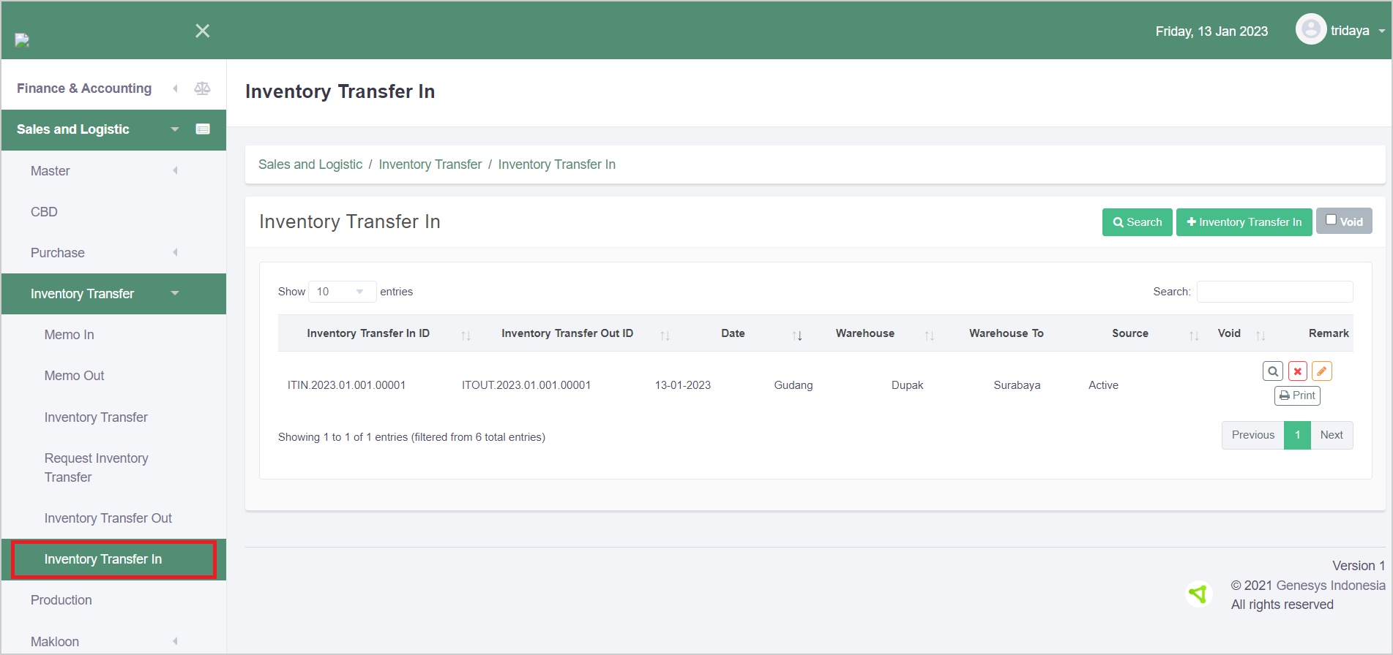The image size is (1393, 655).
Task: Click the red X delete icon in row
Action: coord(1297,371)
